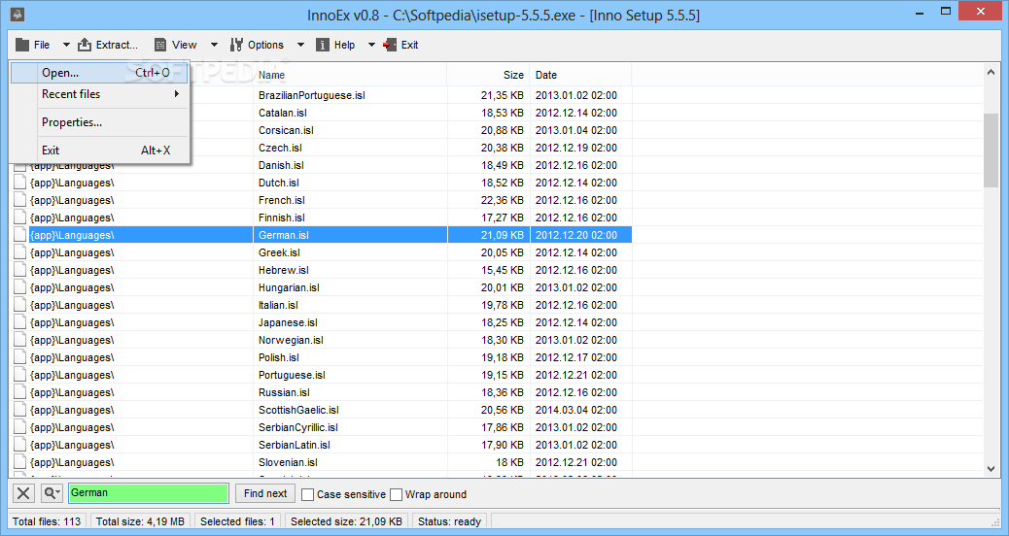Image resolution: width=1009 pixels, height=536 pixels.
Task: Click the green search field containing German
Action: (149, 493)
